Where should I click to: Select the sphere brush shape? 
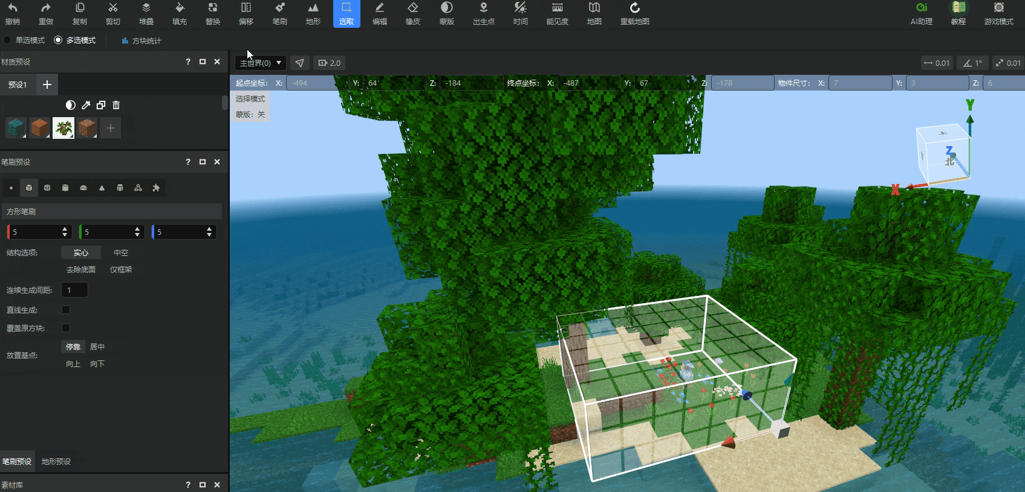pyautogui.click(x=47, y=188)
